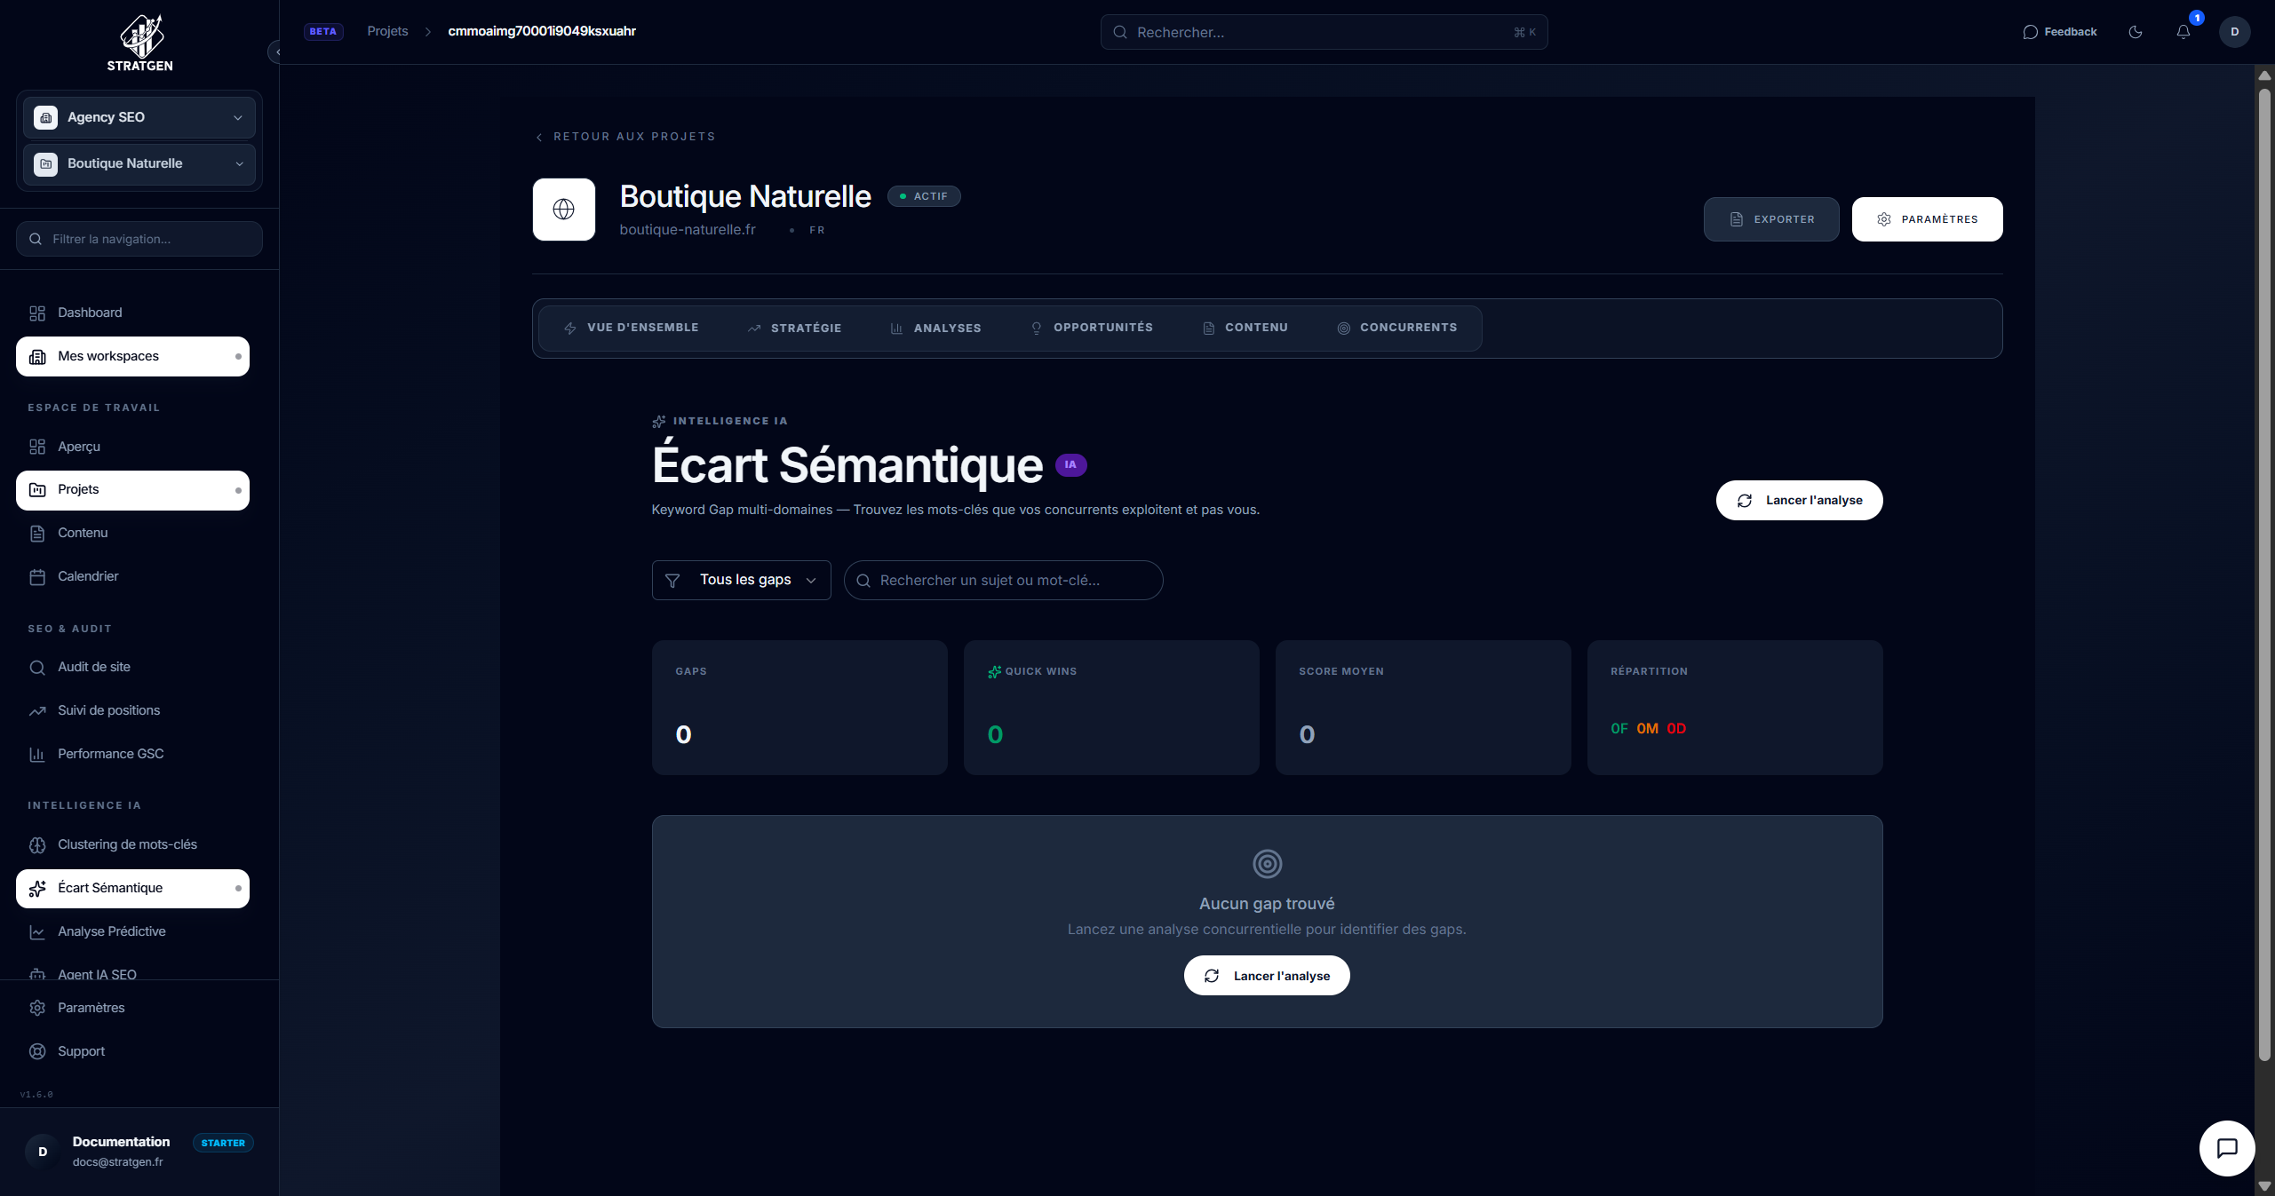Open the Dashboard from the sidebar
The width and height of the screenshot is (2275, 1196).
[89, 313]
